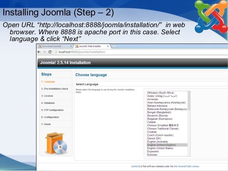The width and height of the screenshot is (228, 171).
Task: Choose Chinese Simplified language
Action: pyautogui.click(x=167, y=125)
